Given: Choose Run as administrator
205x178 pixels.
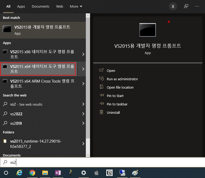Looking at the screenshot, I should (x=122, y=79).
